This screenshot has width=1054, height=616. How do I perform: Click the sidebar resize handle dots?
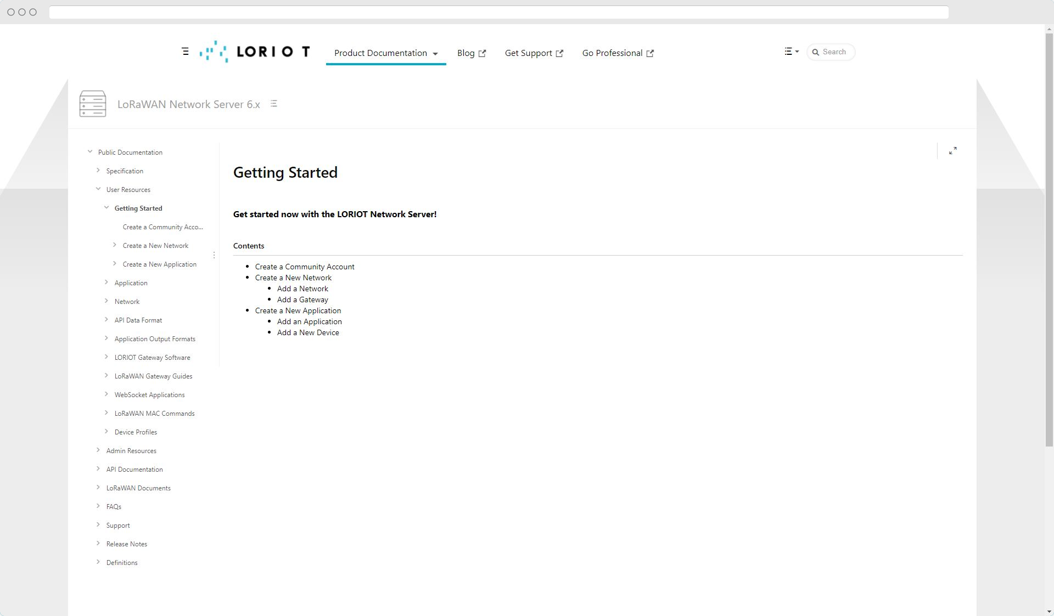coord(214,255)
